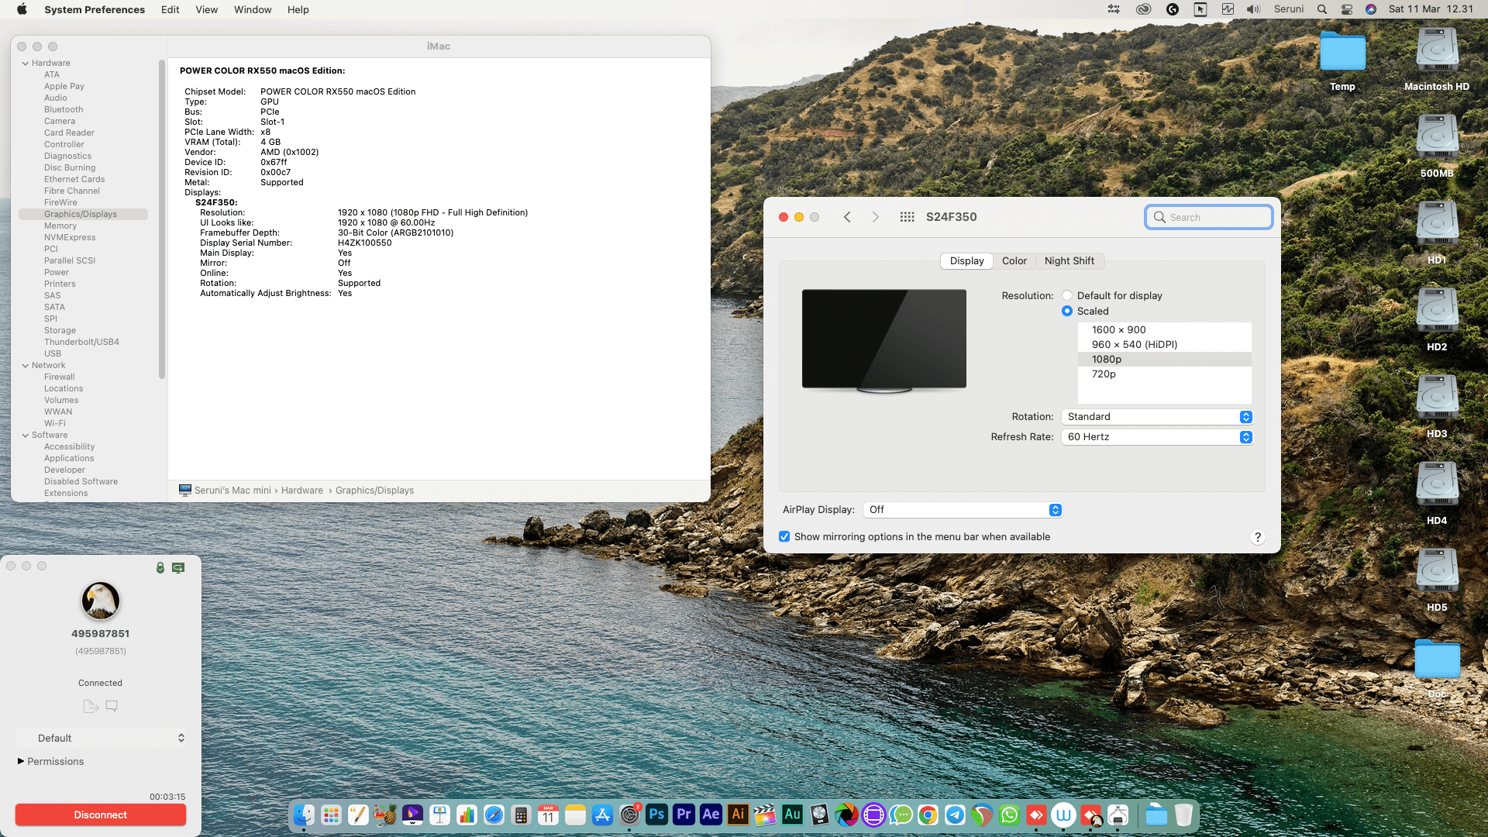
Task: Open the Refresh Rate dropdown
Action: pos(1157,437)
